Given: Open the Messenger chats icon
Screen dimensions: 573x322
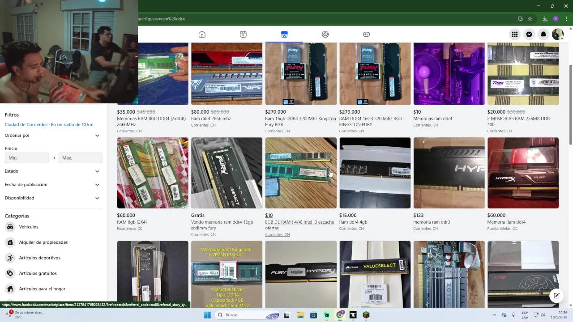Looking at the screenshot, I should pyautogui.click(x=529, y=34).
